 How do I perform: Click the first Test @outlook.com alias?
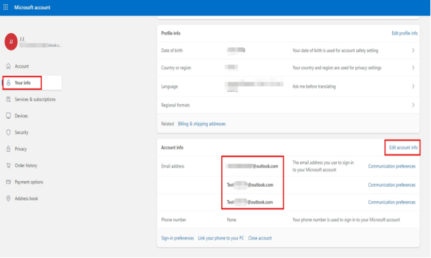point(250,185)
